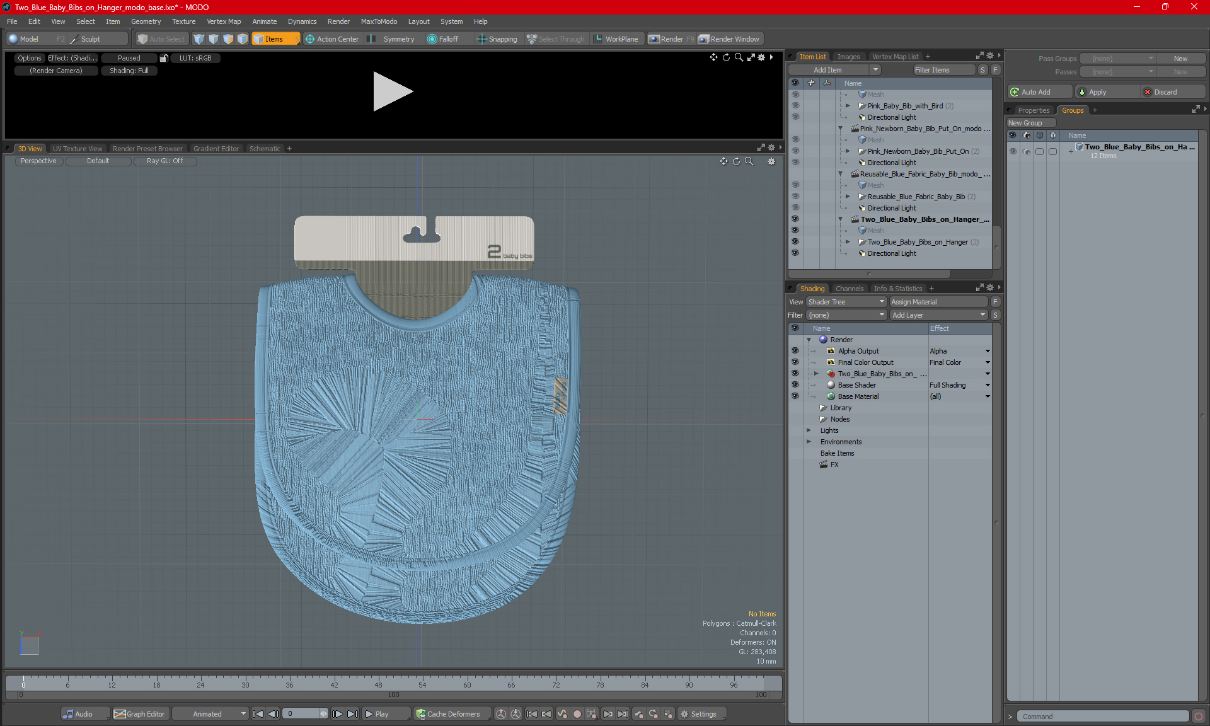Switch to the UV Texture View tab

click(x=77, y=149)
